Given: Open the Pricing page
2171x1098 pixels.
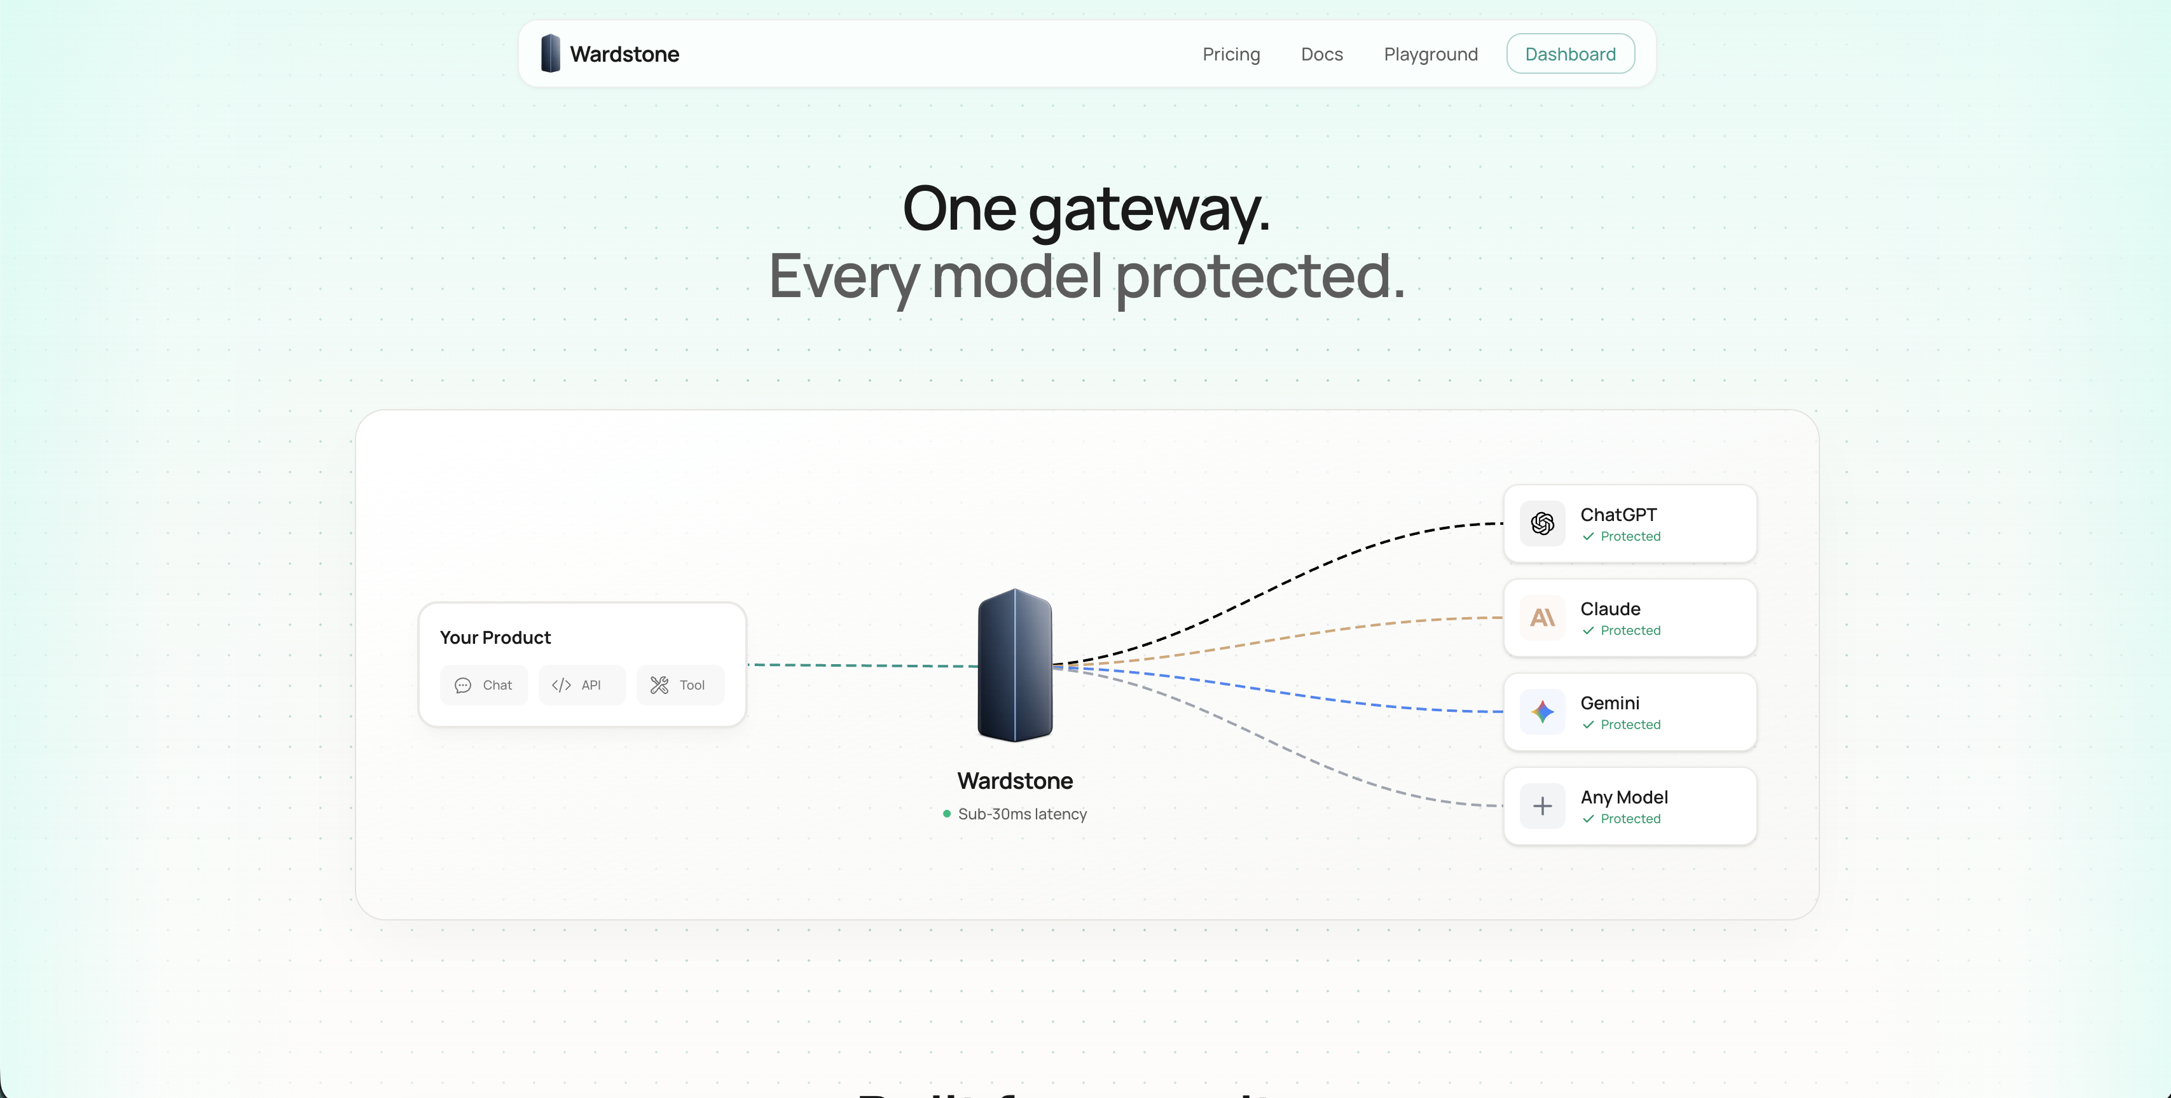Looking at the screenshot, I should coord(1230,54).
